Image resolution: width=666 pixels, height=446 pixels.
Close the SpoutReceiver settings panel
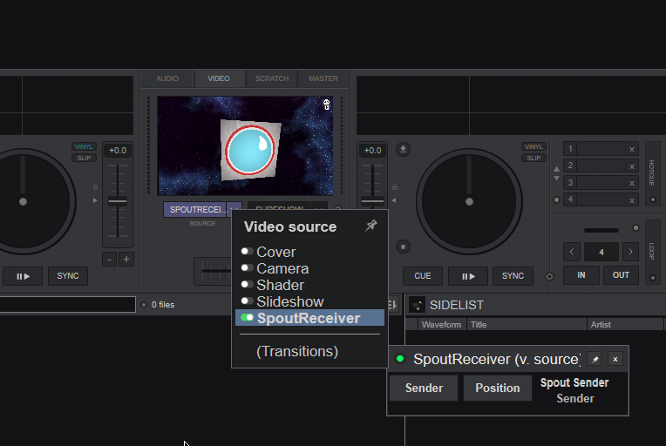(x=615, y=360)
